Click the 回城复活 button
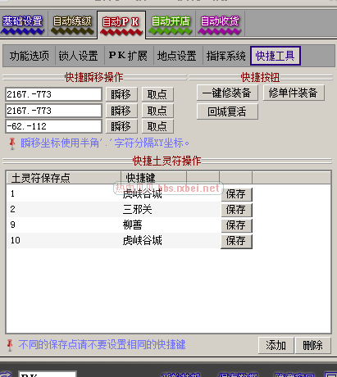337x377 pixels. 227,111
